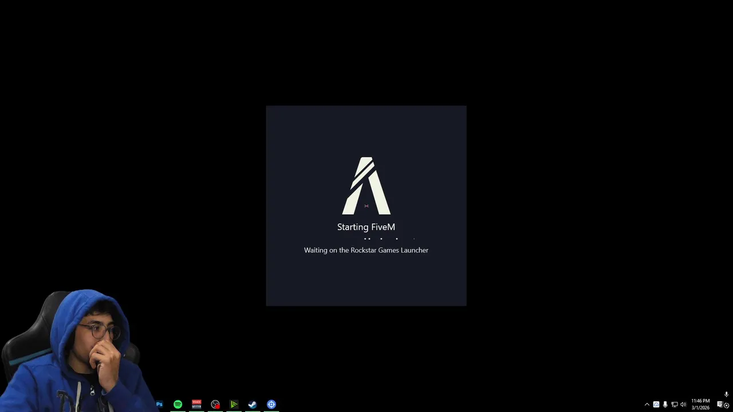Open the volume speaker control
The width and height of the screenshot is (733, 412).
pos(683,405)
